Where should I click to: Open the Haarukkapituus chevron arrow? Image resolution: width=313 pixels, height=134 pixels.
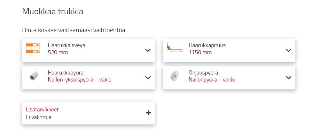click(x=288, y=50)
